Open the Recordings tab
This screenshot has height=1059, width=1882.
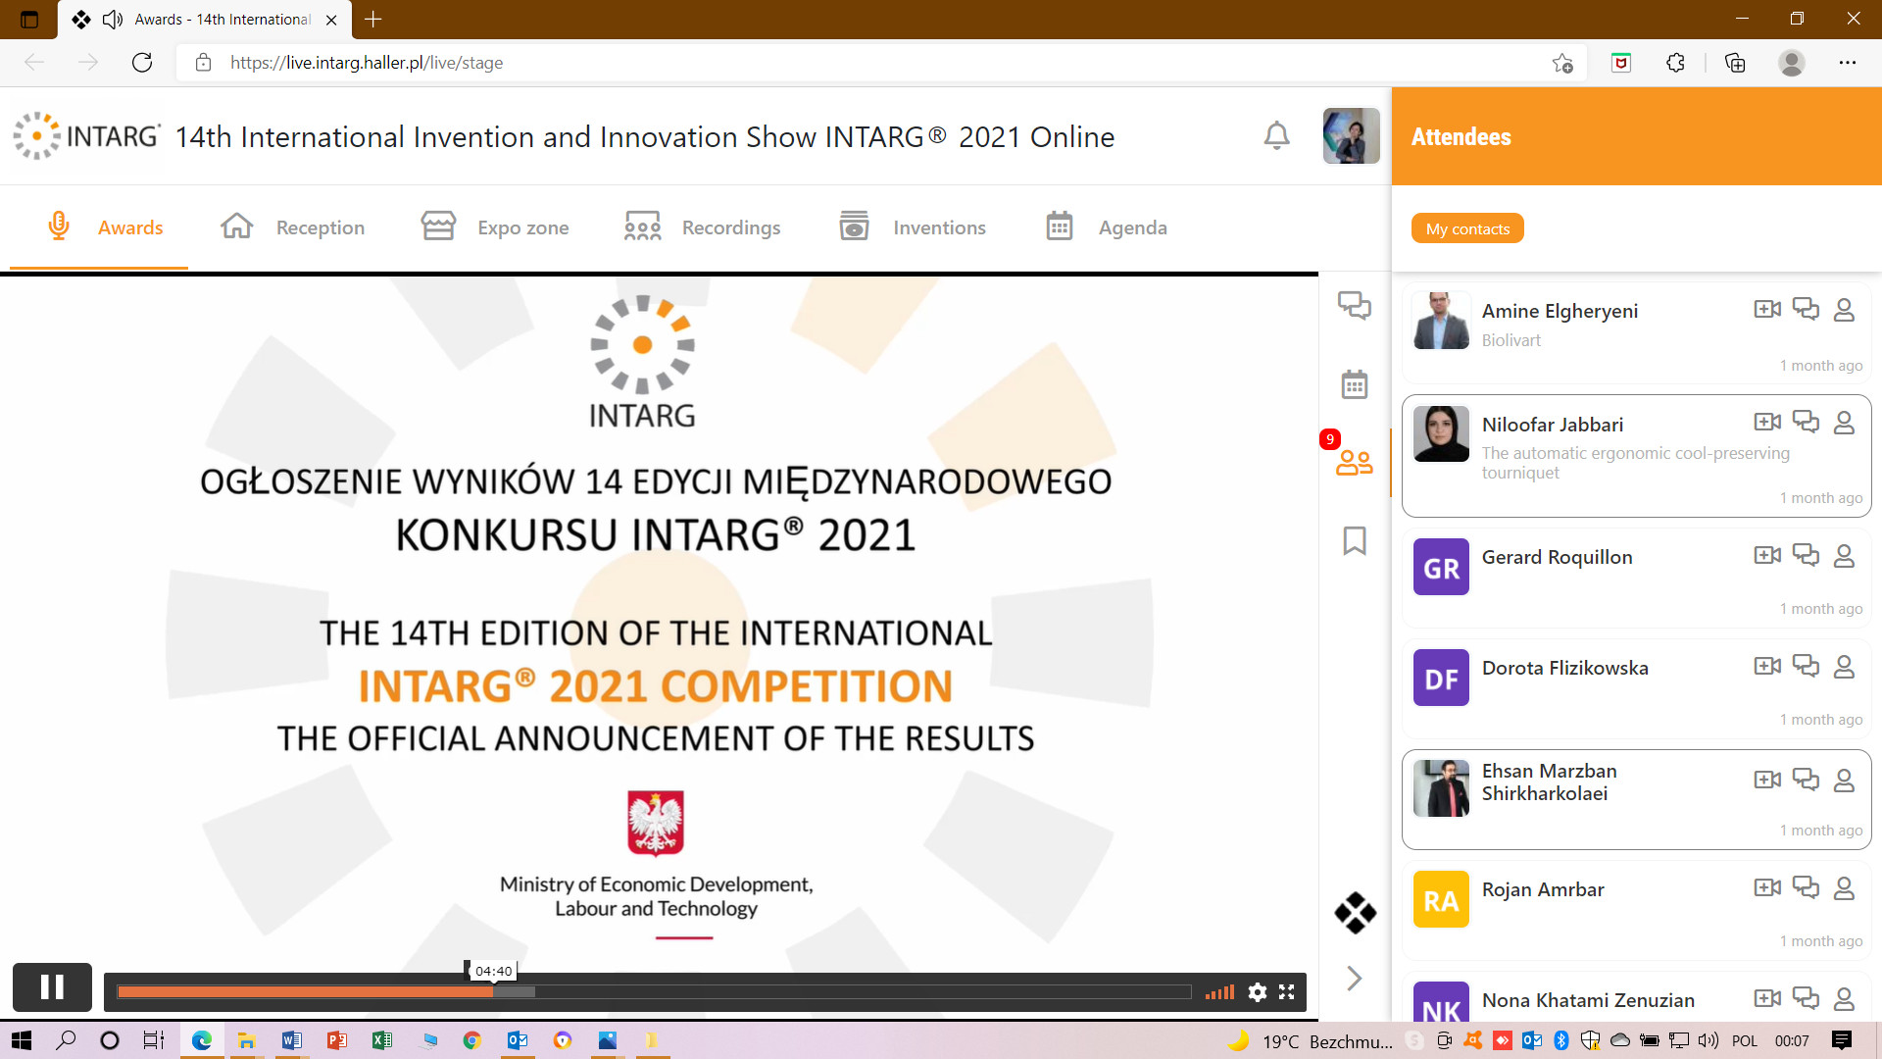click(702, 227)
